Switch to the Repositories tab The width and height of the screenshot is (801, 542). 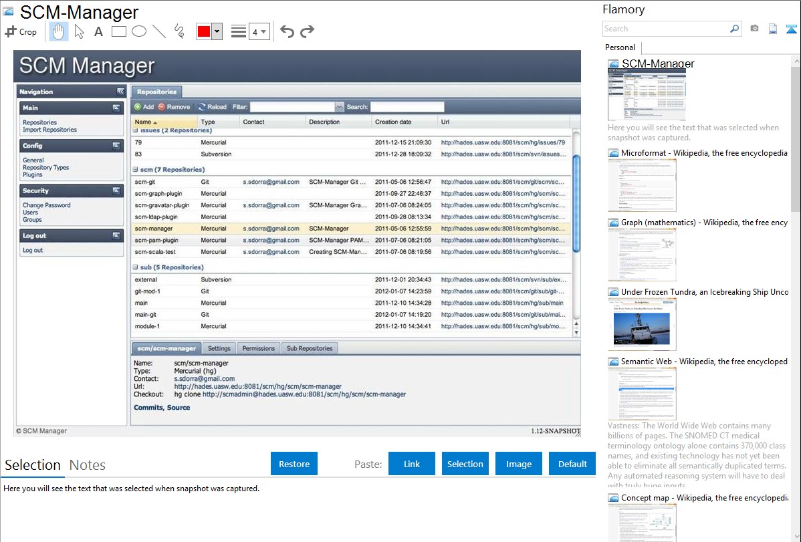point(157,92)
